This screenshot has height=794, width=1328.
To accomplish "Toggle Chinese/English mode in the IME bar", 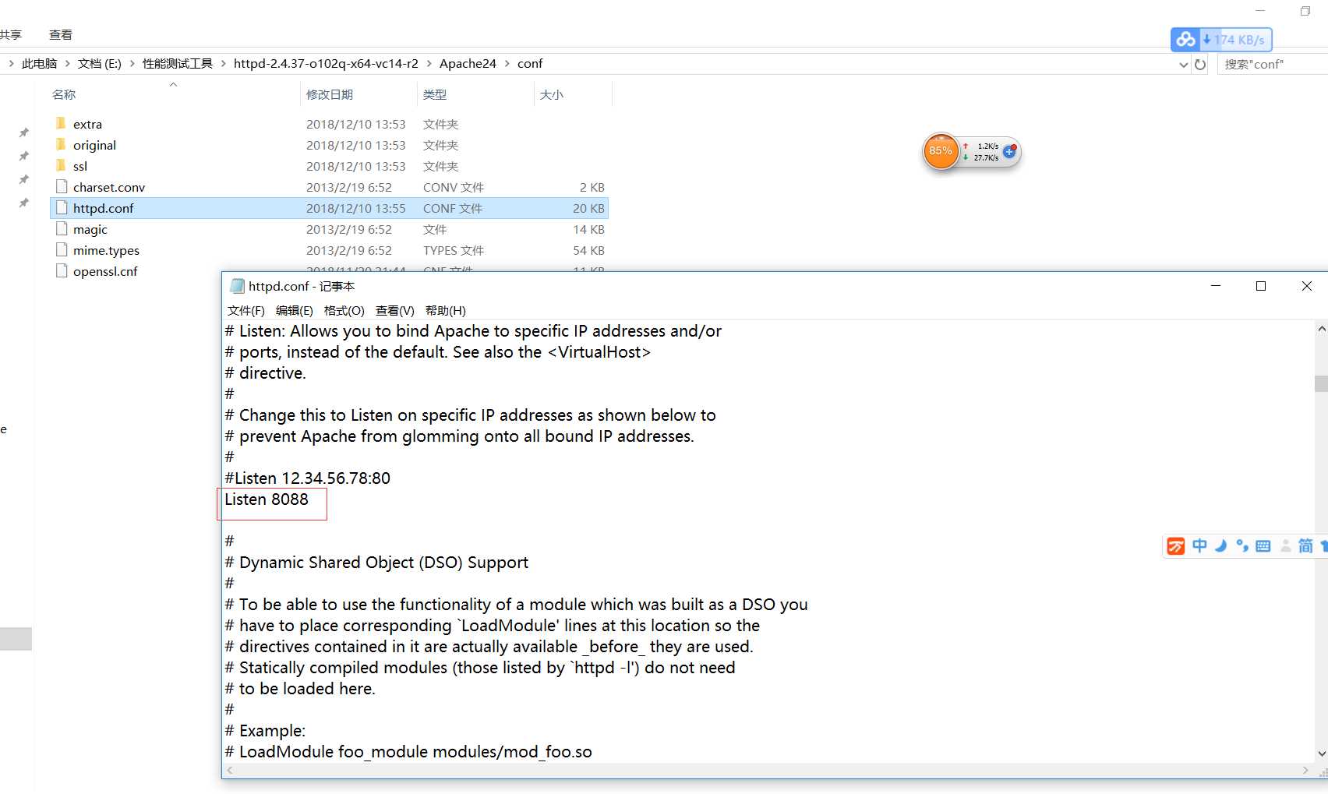I will coord(1199,545).
